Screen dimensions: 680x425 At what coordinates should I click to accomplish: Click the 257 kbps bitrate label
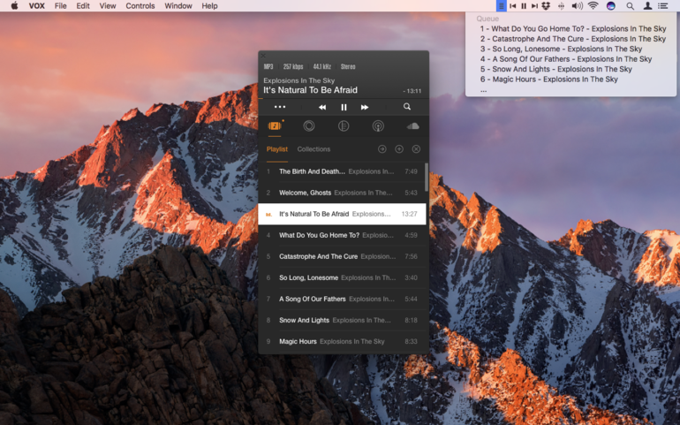293,66
